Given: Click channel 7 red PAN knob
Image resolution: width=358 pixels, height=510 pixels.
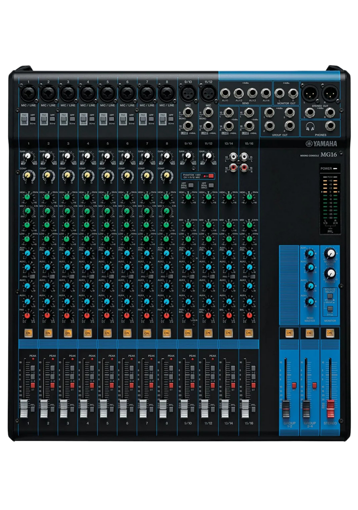Looking at the screenshot, I should coord(146,315).
